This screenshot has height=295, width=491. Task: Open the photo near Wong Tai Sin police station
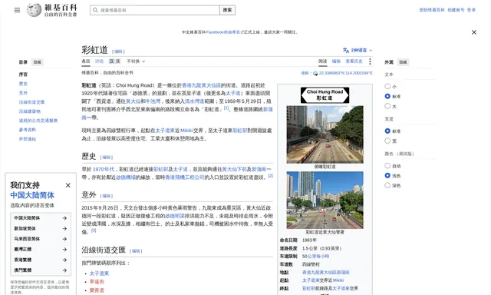(x=325, y=200)
